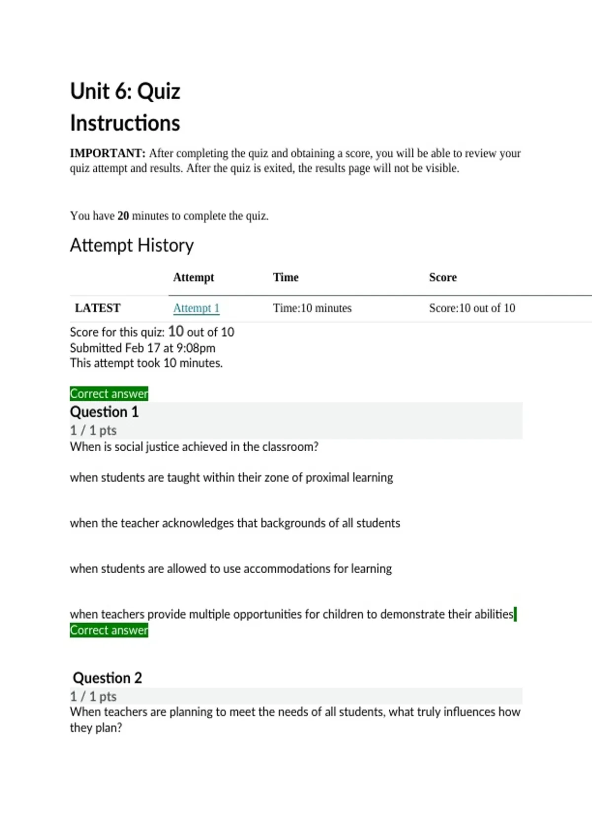Click the top green Correct answer badge
592x840 pixels.
[x=109, y=394]
